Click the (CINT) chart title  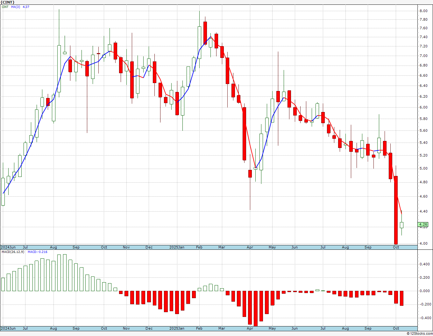click(8, 2)
